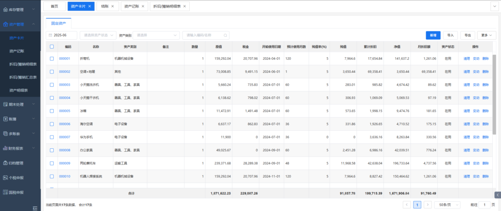The image size is (501, 211).
Task: Click the side panel collapse arrow at right edge
Action: coord(498,195)
